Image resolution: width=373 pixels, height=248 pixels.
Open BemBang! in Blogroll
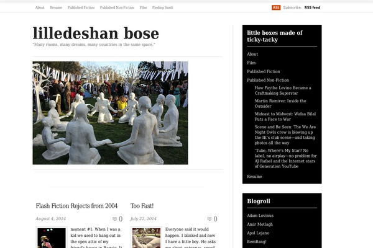257,242
